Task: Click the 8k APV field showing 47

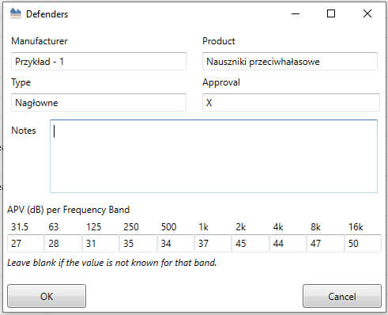Action: click(x=326, y=243)
